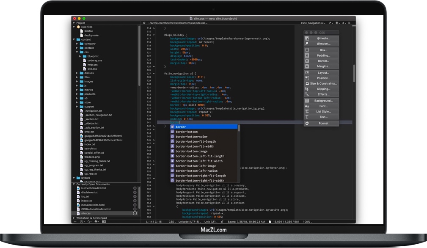Collapse the css folder in Project sidebar
Screen dimensions: 427x248
tap(77, 52)
